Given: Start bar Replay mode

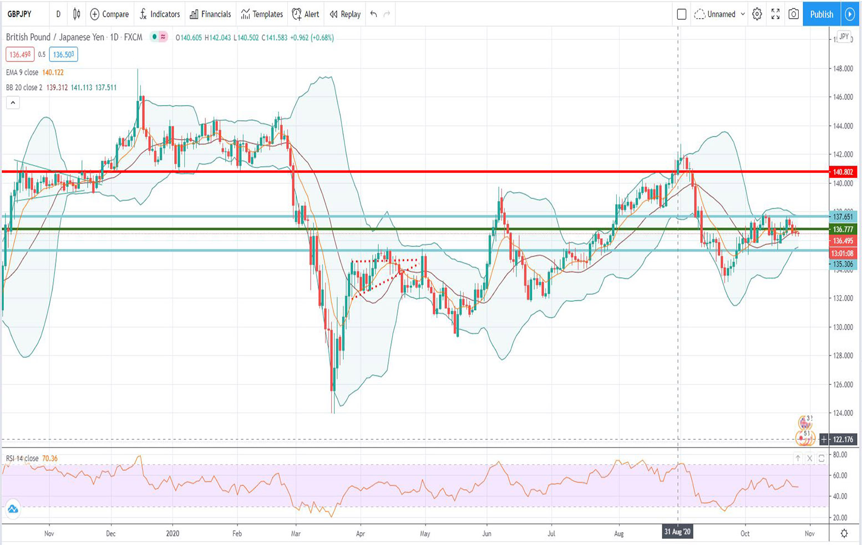Looking at the screenshot, I should (x=344, y=14).
